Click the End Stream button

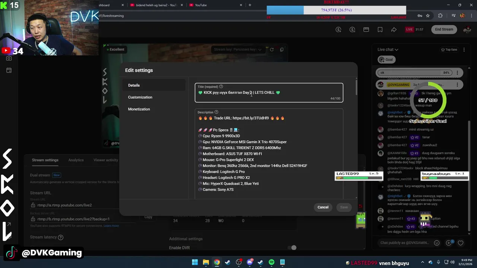[444, 29]
